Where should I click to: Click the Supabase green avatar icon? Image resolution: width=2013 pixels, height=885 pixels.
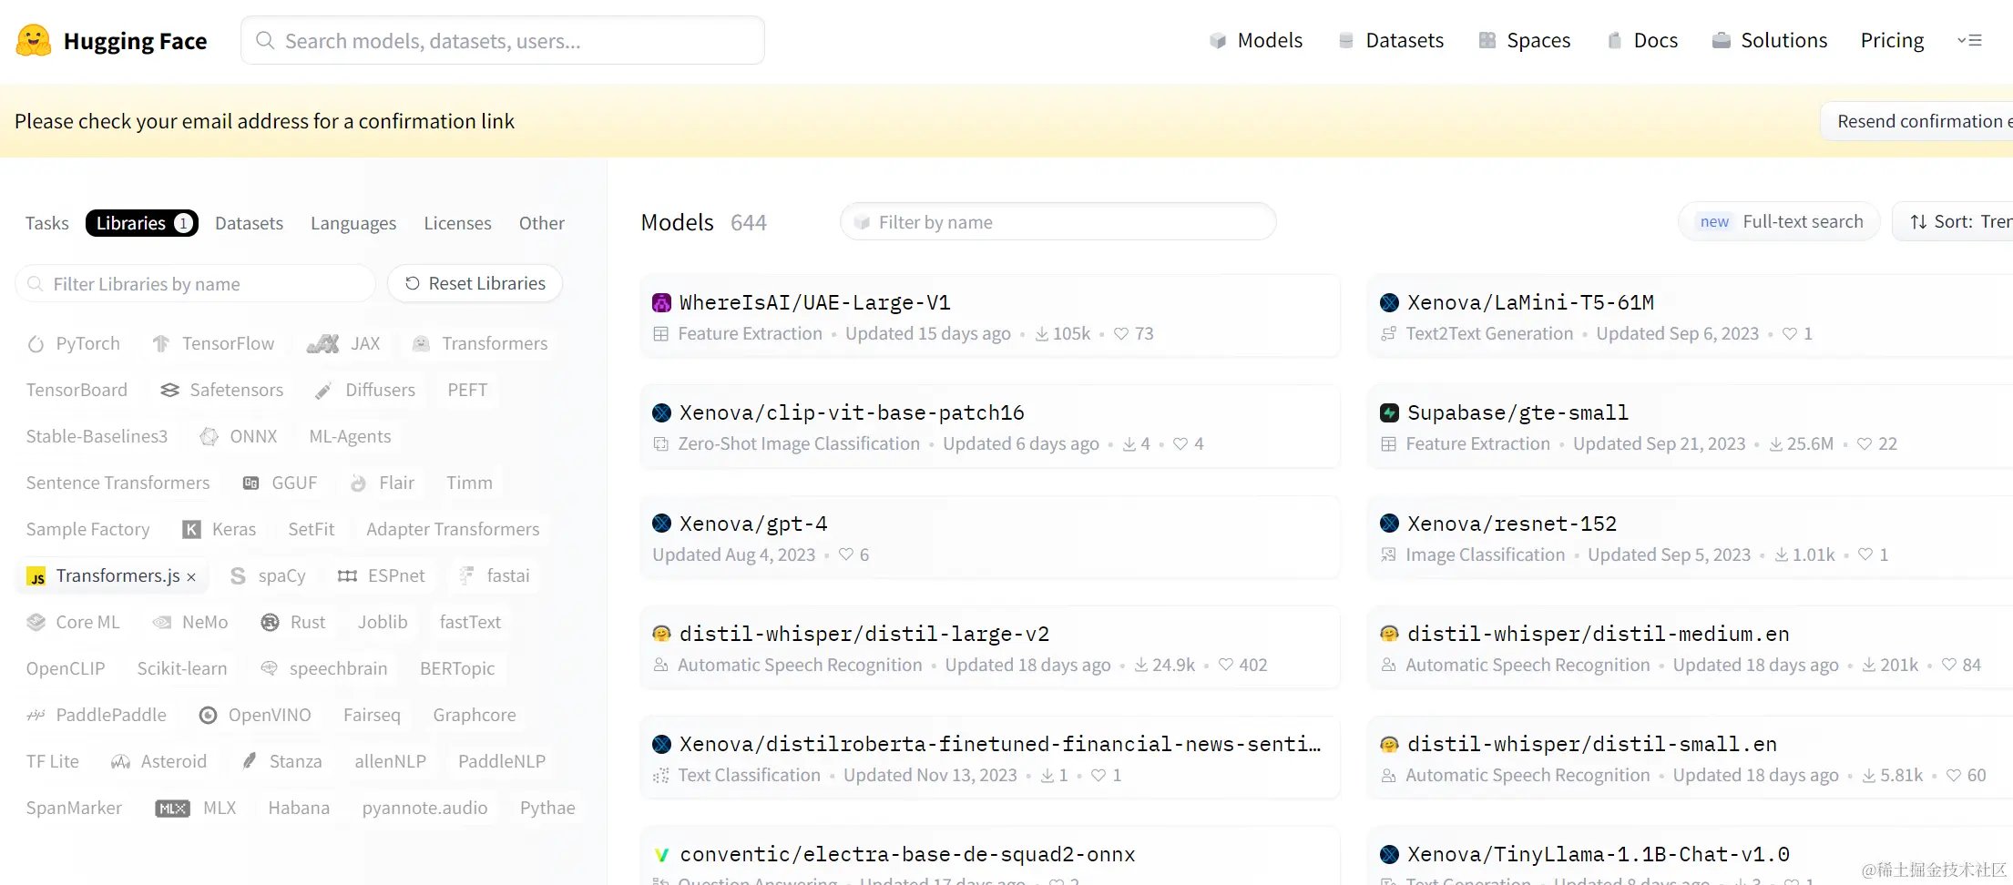point(1389,412)
